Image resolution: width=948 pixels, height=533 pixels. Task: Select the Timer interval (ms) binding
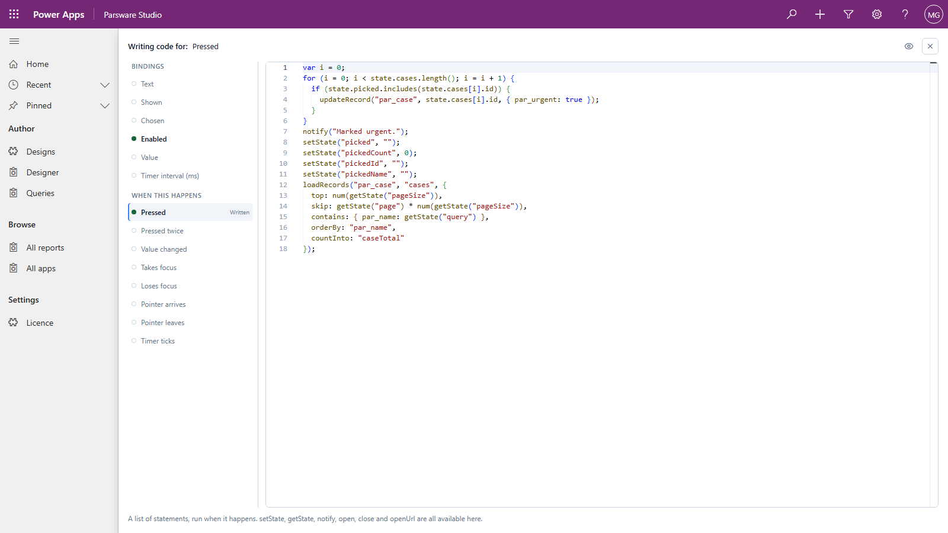click(x=191, y=176)
